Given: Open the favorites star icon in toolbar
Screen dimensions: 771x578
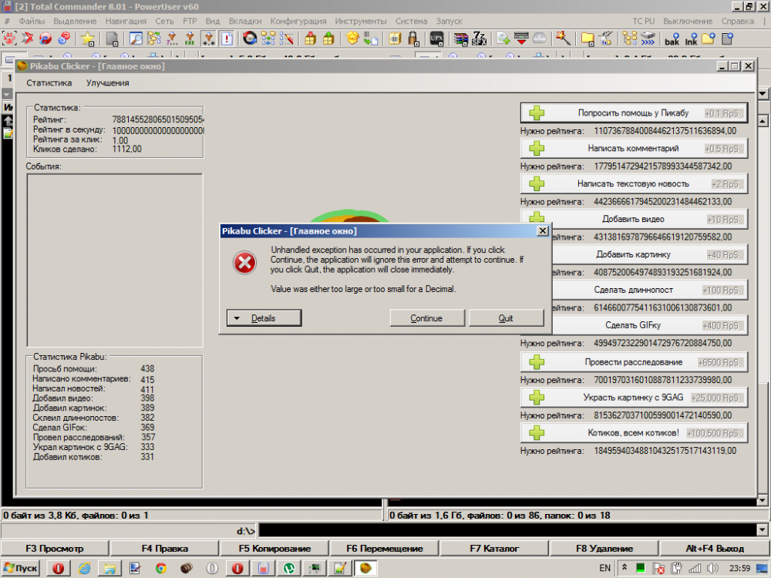Looking at the screenshot, I should (88, 39).
